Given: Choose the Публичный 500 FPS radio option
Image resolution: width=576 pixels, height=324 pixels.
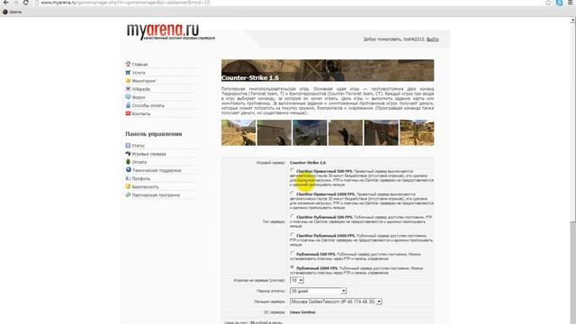Looking at the screenshot, I should tap(292, 254).
